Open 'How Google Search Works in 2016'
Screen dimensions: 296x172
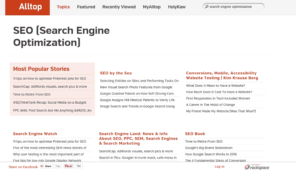coord(211,154)
